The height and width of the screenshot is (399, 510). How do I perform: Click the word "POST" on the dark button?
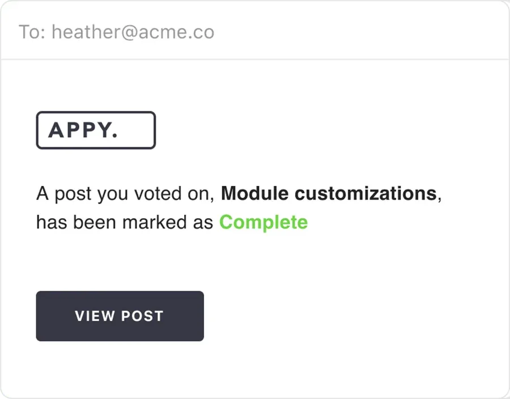point(142,316)
